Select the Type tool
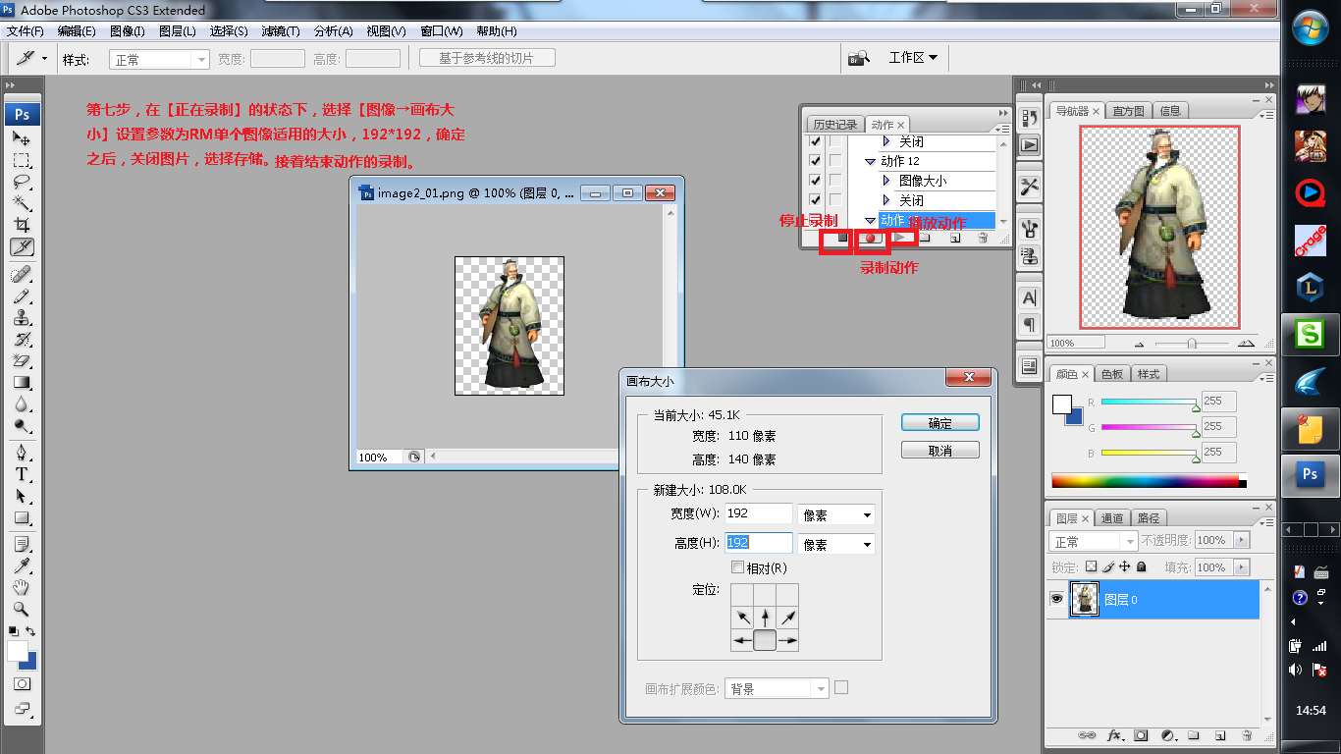The height and width of the screenshot is (754, 1341). 22,473
